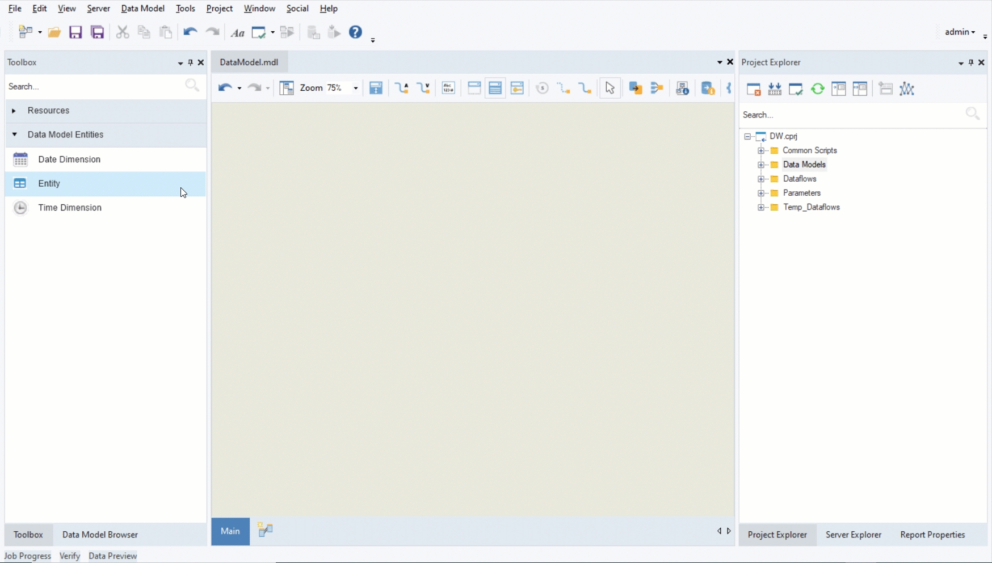Expand the Resources section in Toolbox
Viewport: 992px width, 563px height.
pyautogui.click(x=14, y=111)
